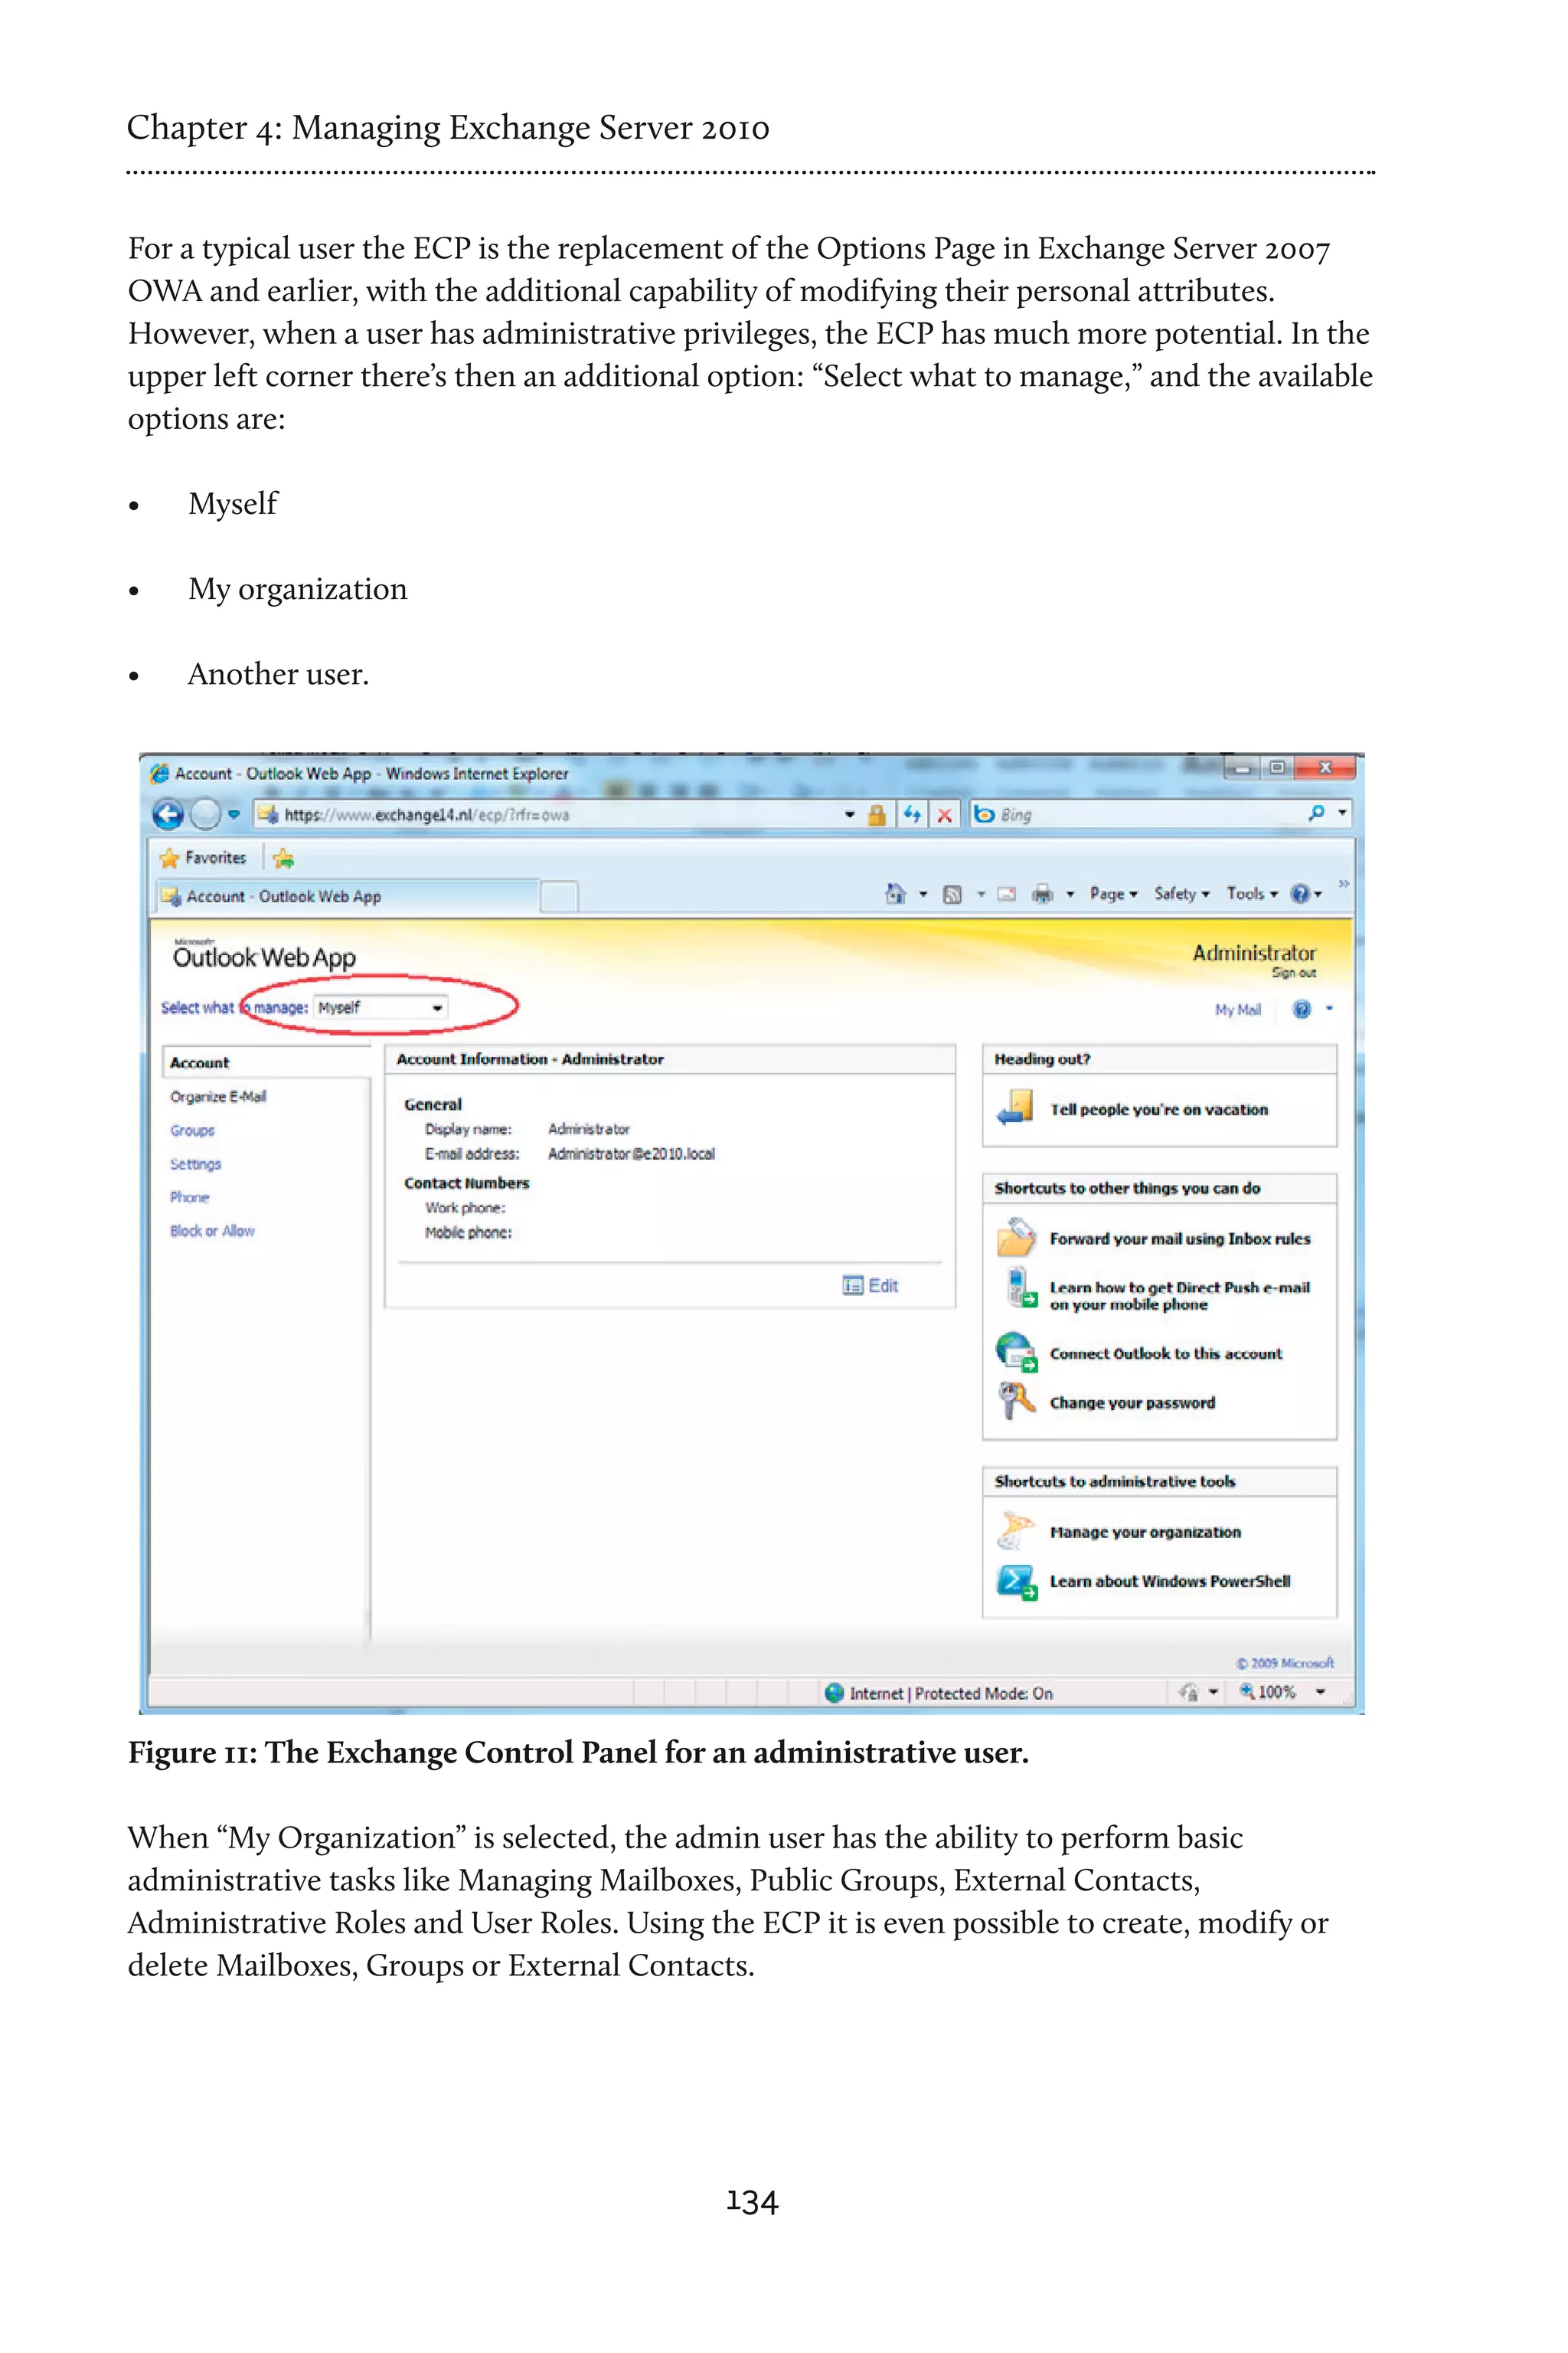Click the search magnifier icon
This screenshot has height=2353, width=1568.
(x=1316, y=813)
